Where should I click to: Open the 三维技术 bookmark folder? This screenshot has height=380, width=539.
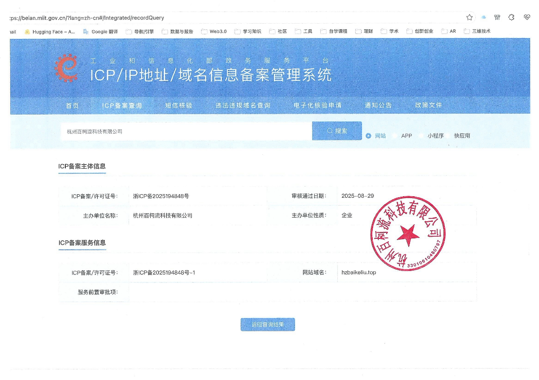477,31
